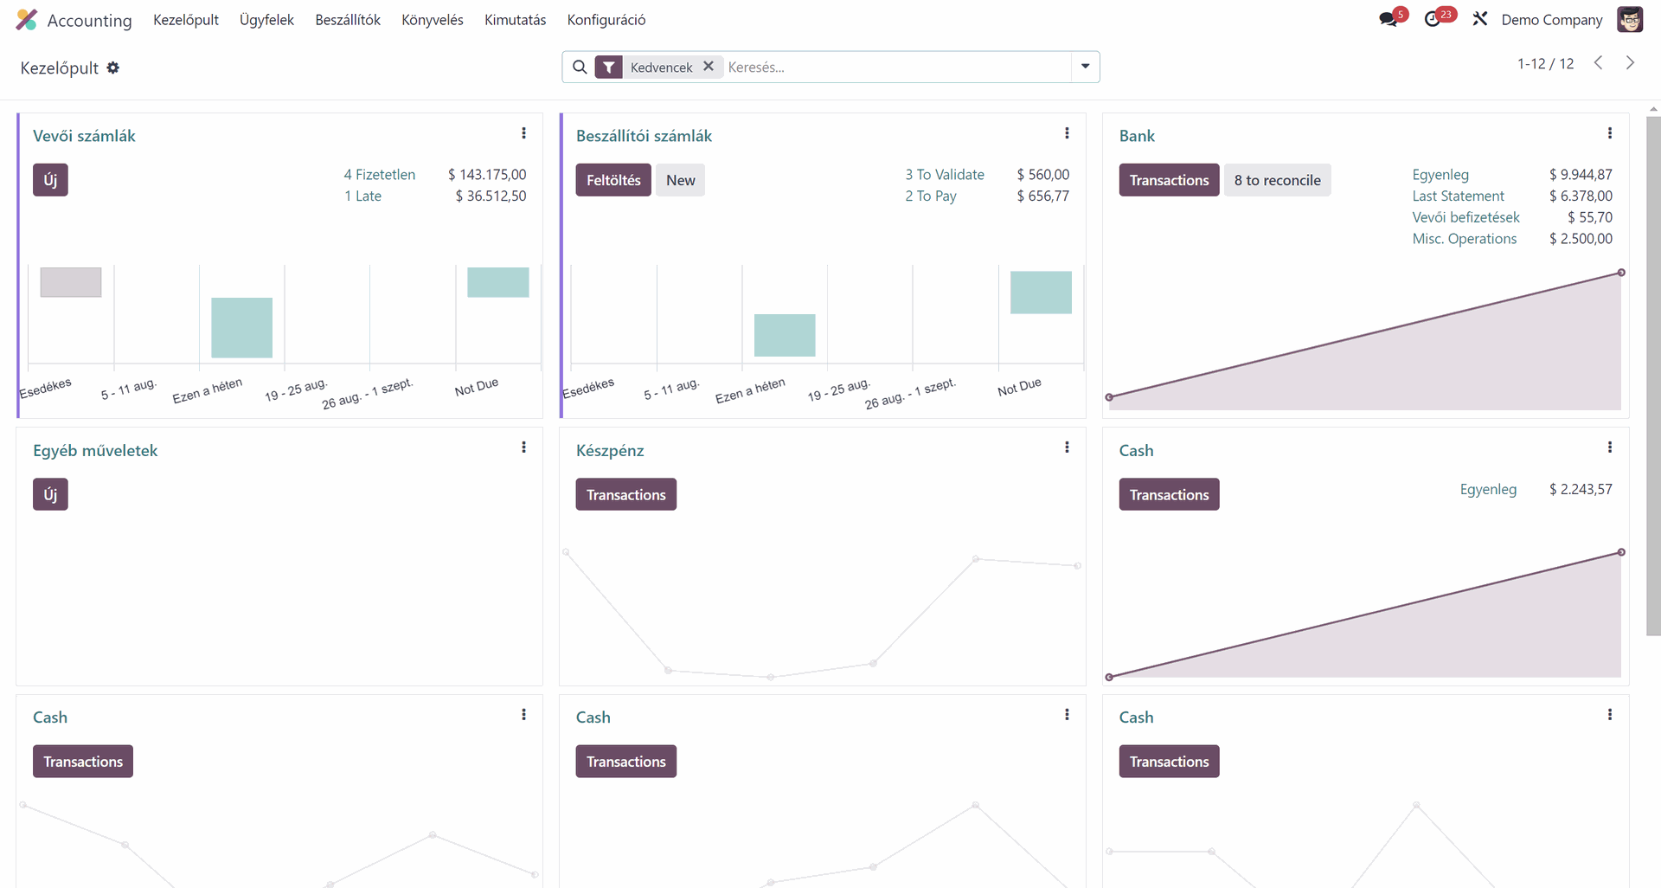Click the Keresés search input field
1661x888 pixels.
click(895, 67)
